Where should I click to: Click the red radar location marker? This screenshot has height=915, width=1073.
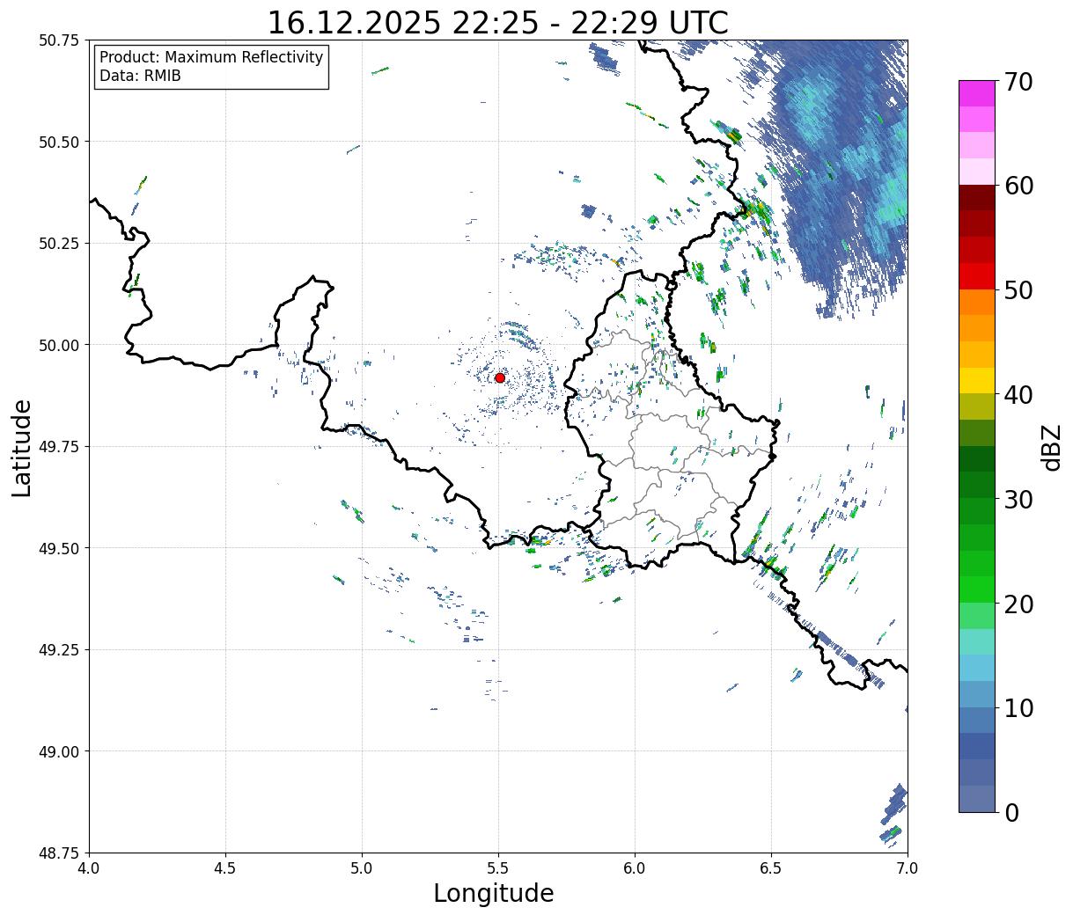[499, 377]
